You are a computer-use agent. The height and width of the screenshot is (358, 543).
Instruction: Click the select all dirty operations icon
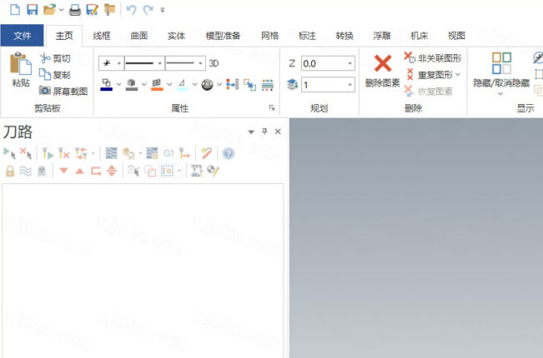click(26, 153)
